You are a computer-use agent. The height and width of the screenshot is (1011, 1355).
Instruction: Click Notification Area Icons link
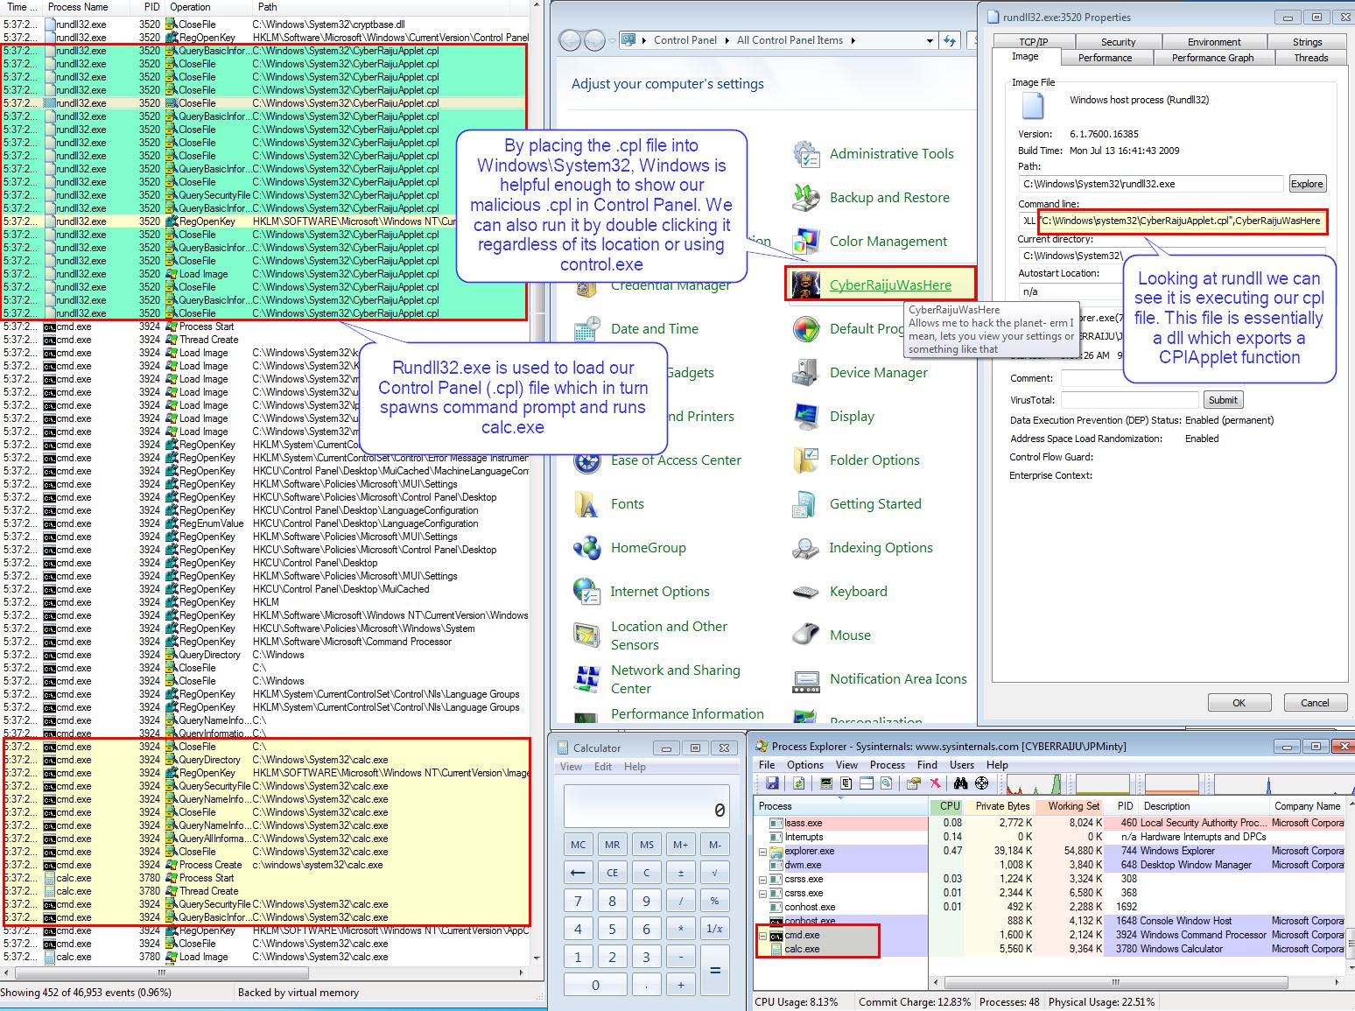click(x=898, y=679)
